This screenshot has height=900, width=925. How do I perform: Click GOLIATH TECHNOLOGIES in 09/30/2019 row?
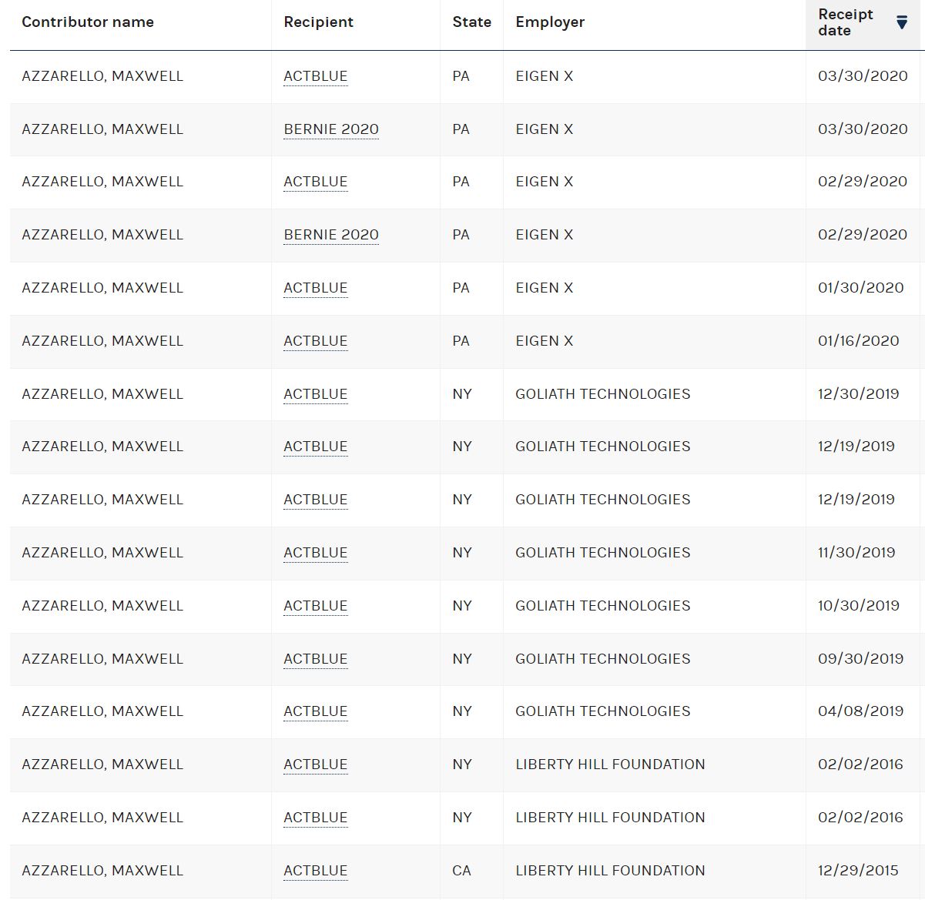point(603,659)
